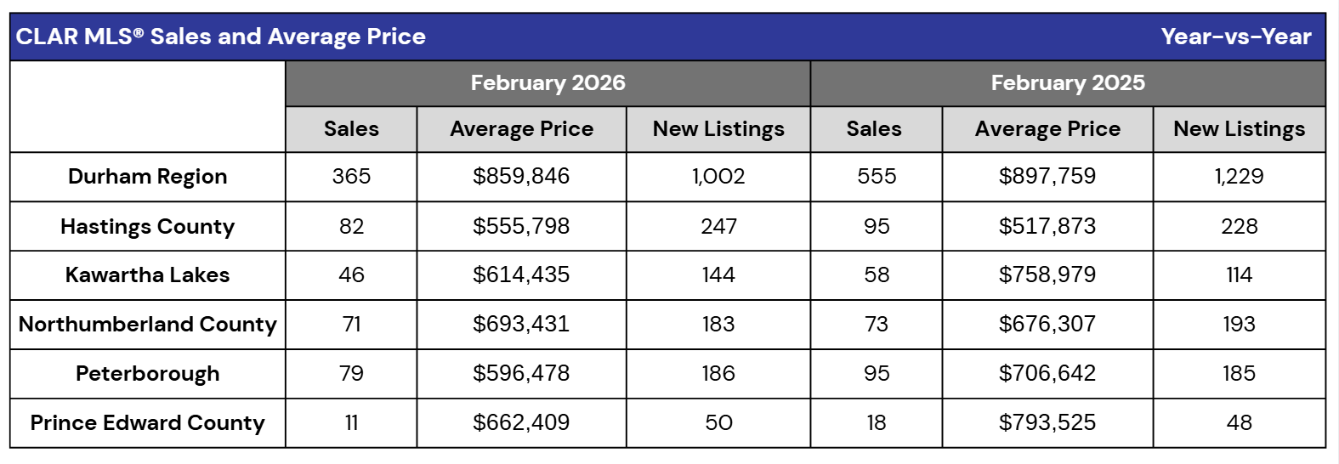Click the "Prince Edward County" row label

(148, 423)
